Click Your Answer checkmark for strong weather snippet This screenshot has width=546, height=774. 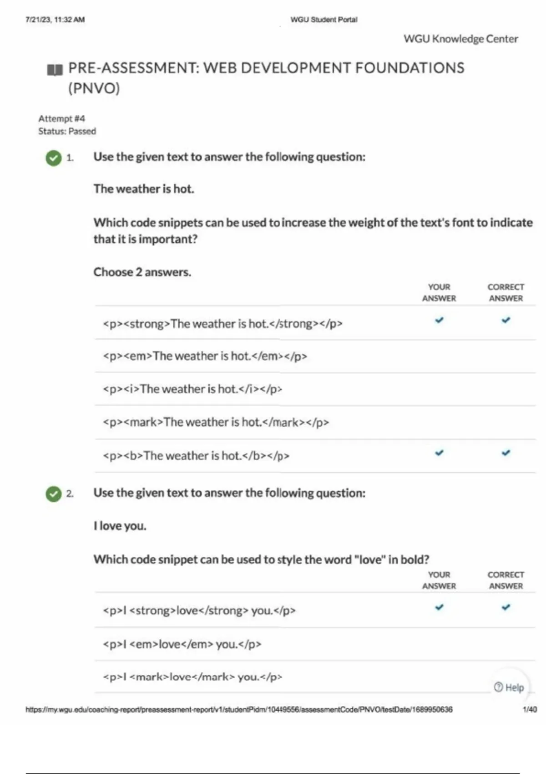pyautogui.click(x=439, y=320)
